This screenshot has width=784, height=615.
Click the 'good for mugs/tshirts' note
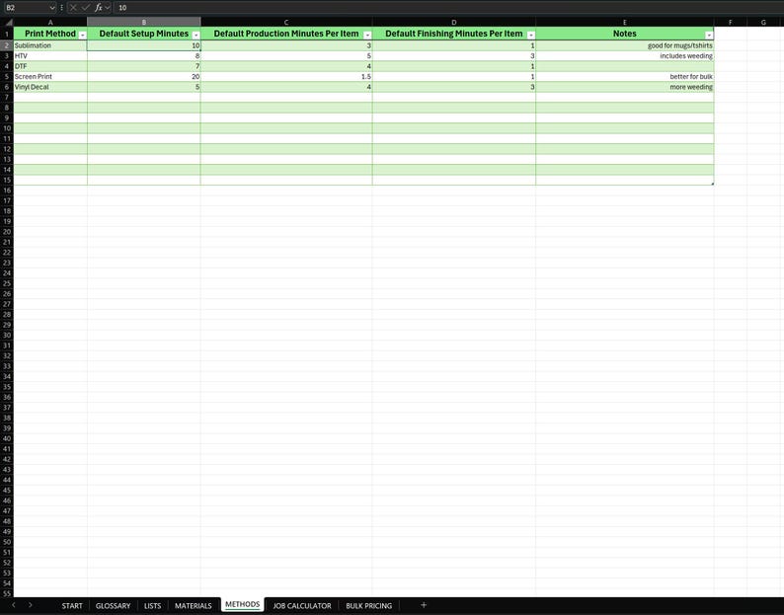[x=624, y=45]
